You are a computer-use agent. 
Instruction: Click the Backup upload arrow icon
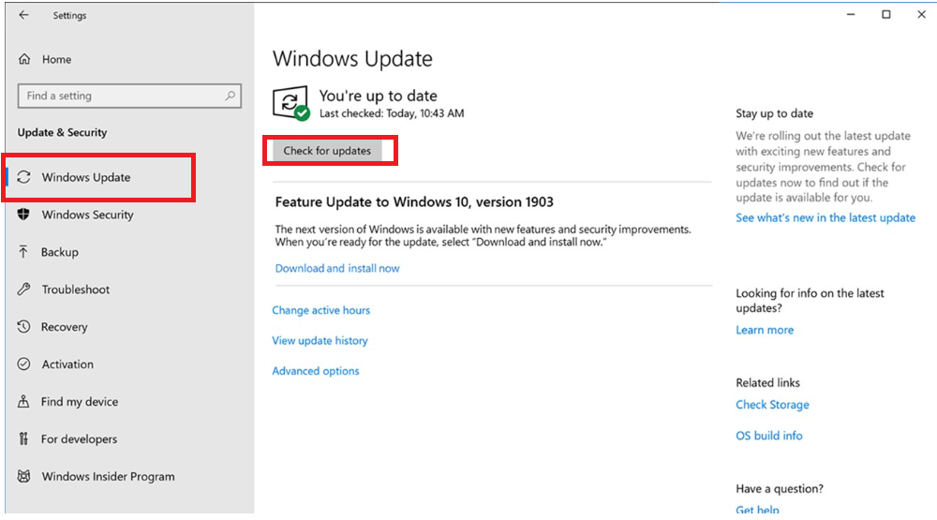pyautogui.click(x=23, y=252)
